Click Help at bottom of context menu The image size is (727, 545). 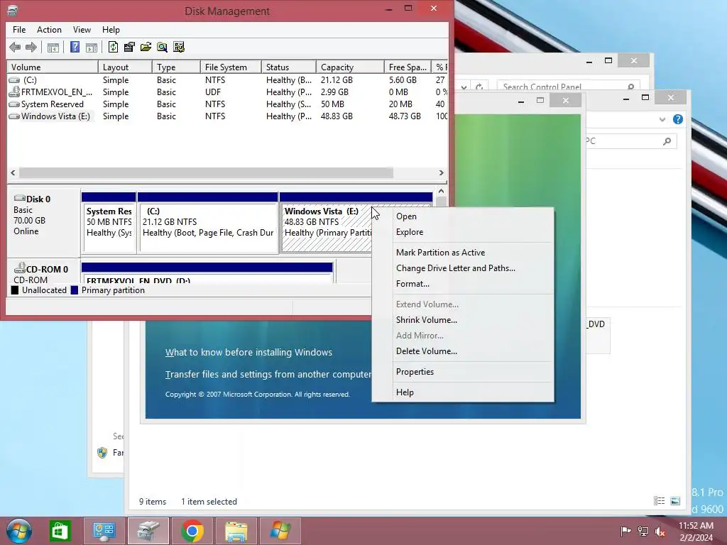tap(463, 392)
